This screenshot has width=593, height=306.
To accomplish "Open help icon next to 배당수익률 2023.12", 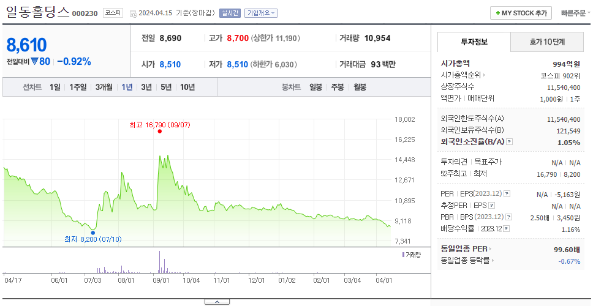I will [x=507, y=229].
